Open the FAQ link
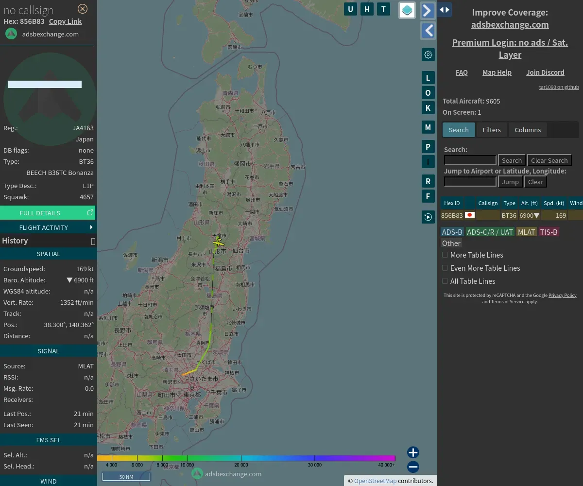 click(462, 72)
